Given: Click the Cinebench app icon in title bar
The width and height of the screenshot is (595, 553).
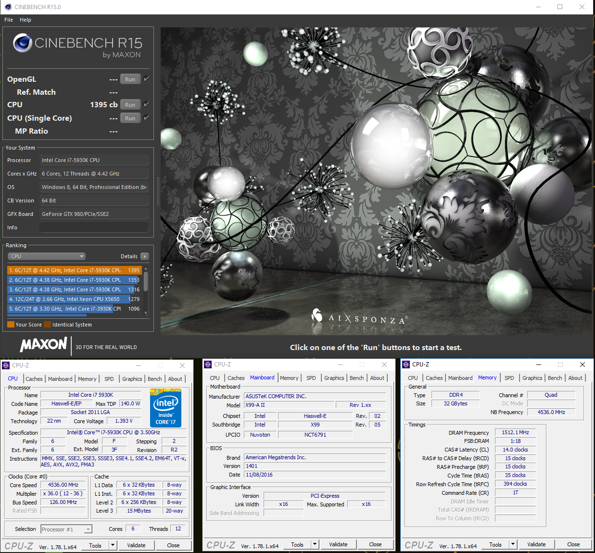Looking at the screenshot, I should click(x=8, y=7).
